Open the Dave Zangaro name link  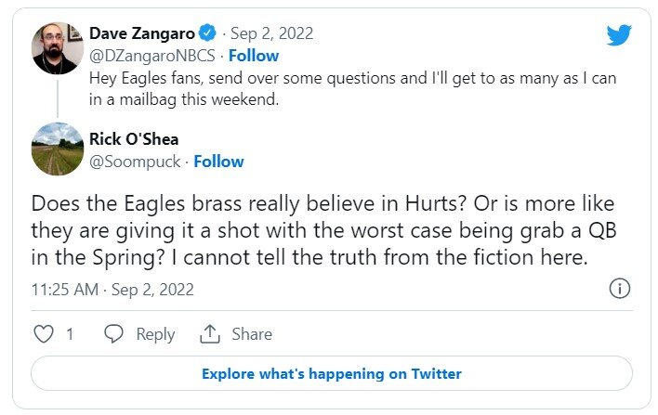[x=143, y=34]
